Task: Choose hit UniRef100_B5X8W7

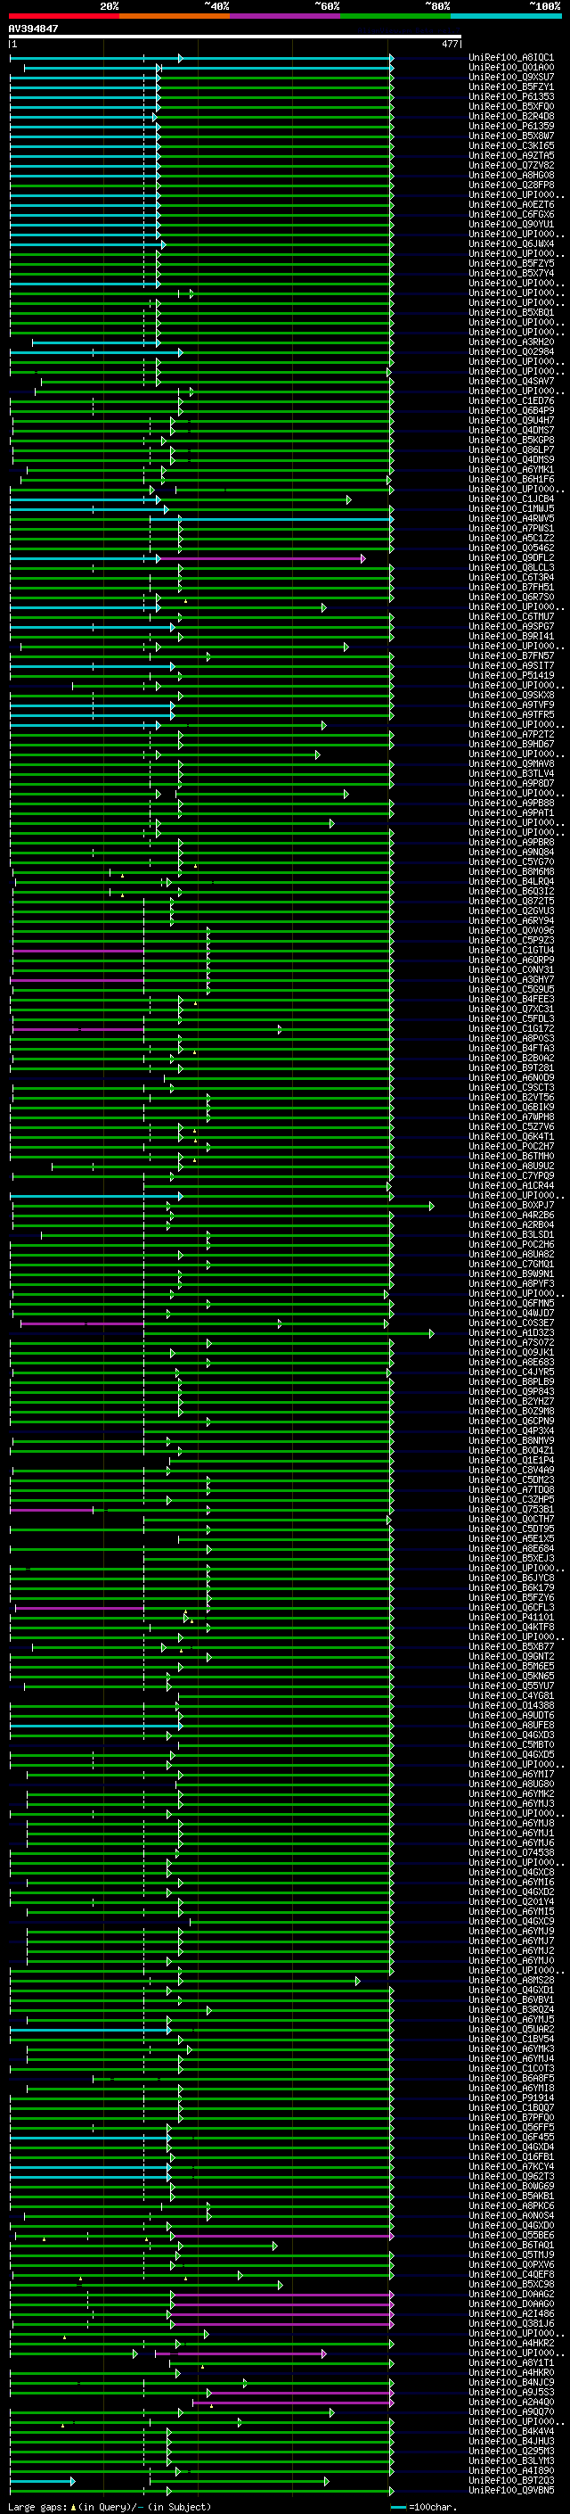Action: pyautogui.click(x=511, y=136)
